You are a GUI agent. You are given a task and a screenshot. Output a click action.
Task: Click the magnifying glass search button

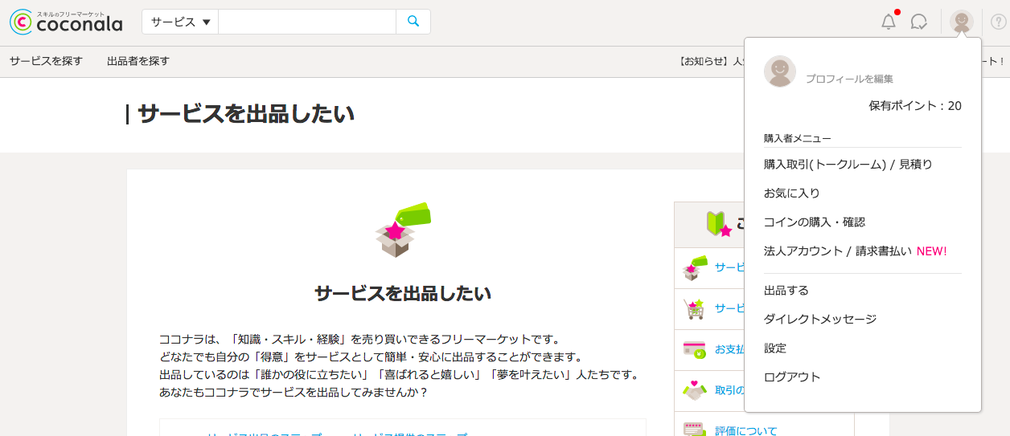pos(413,22)
